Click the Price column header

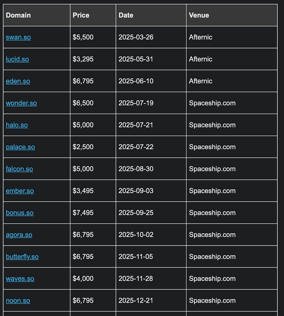(93, 15)
